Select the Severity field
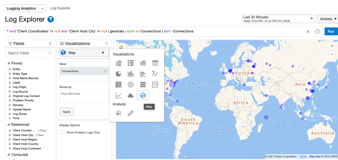The width and height of the screenshot is (338, 160). pos(18,105)
